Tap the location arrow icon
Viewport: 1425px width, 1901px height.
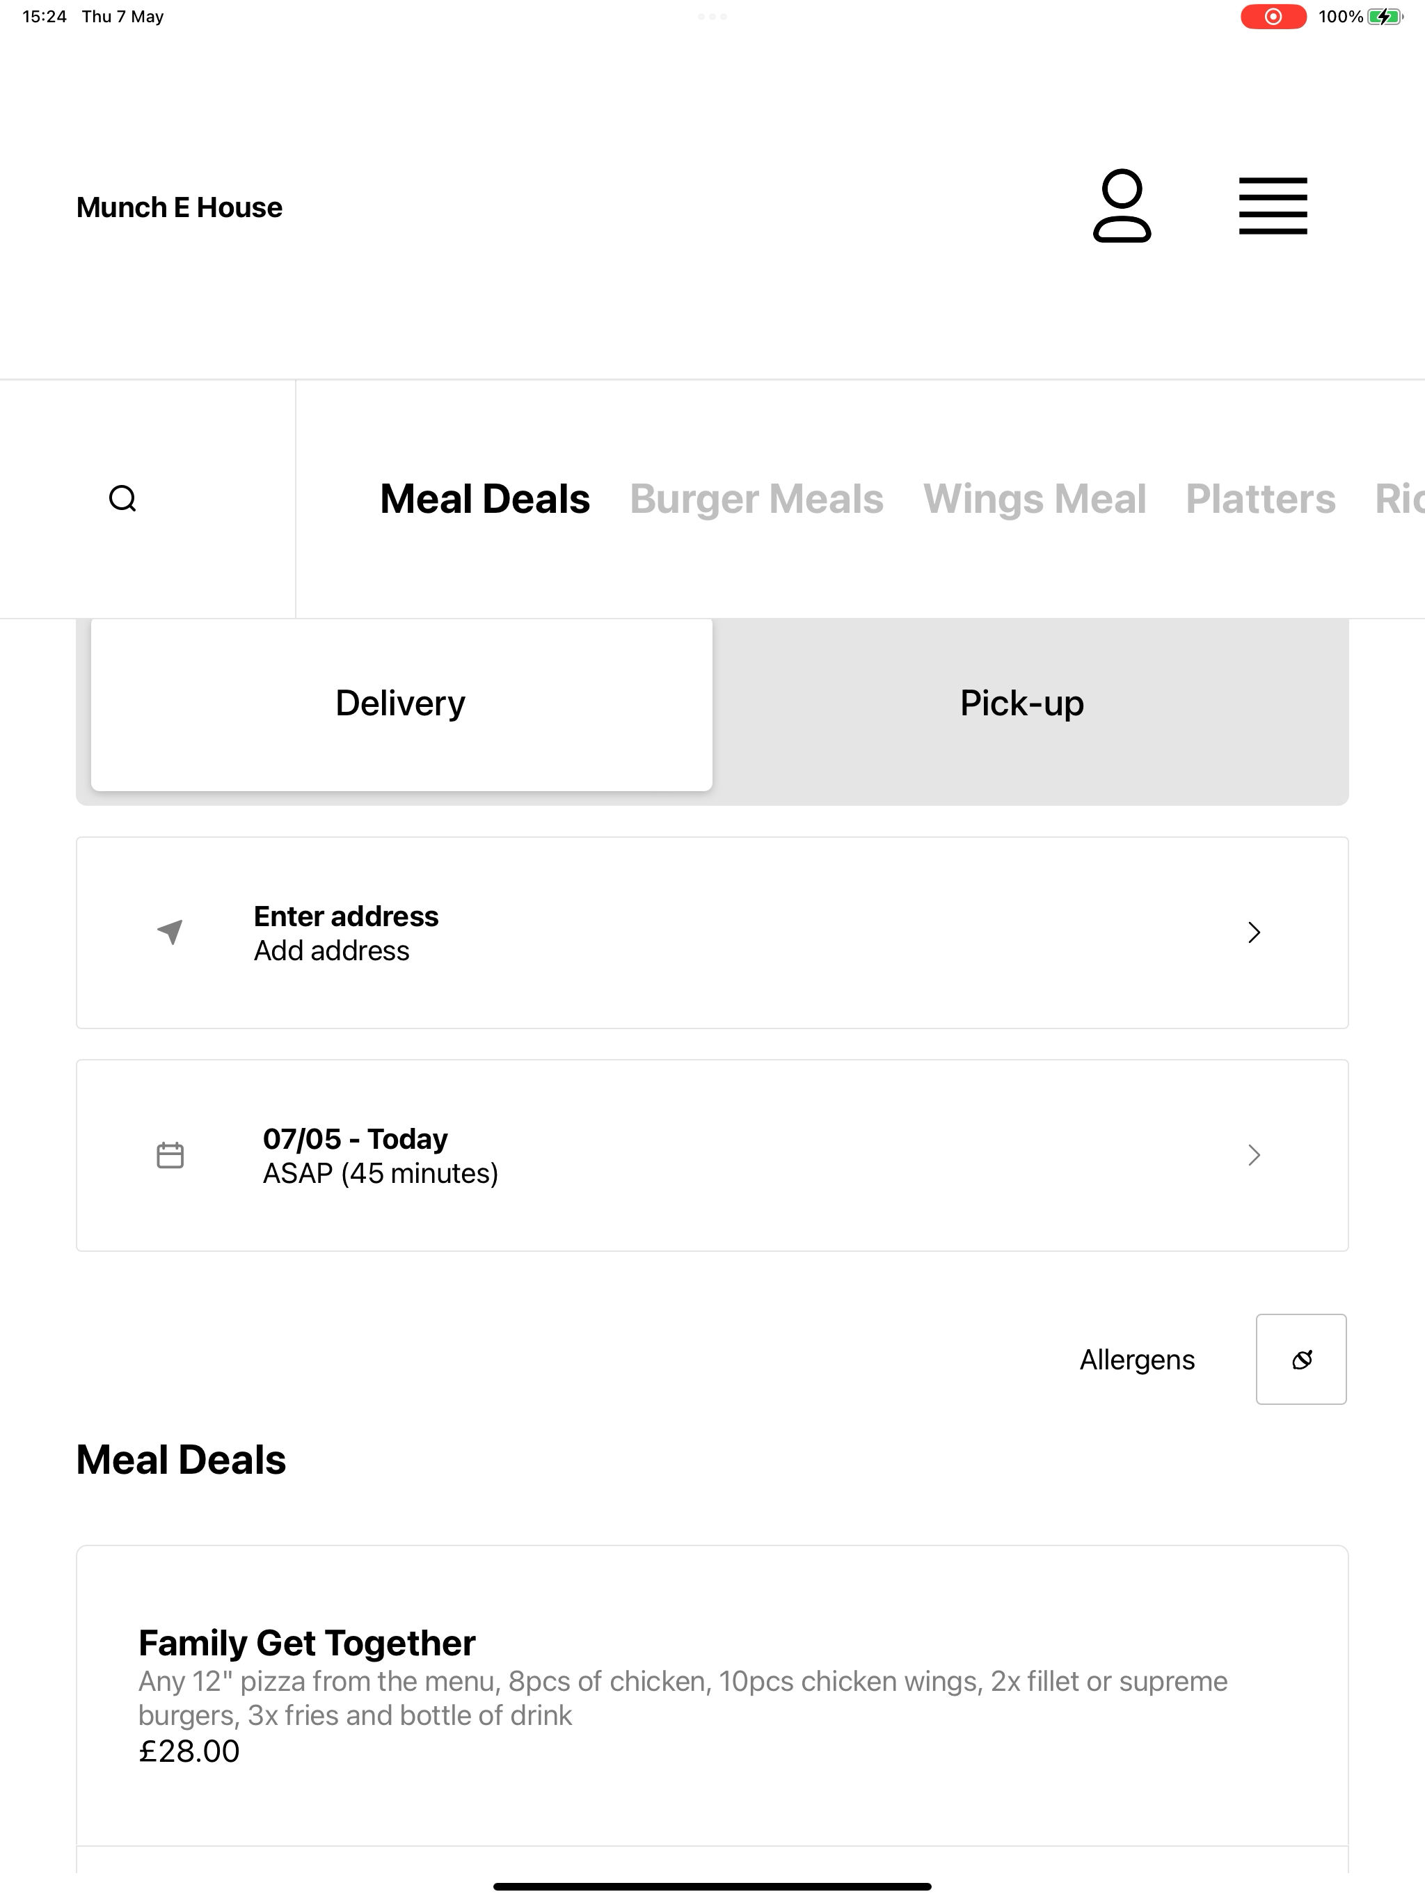point(170,932)
